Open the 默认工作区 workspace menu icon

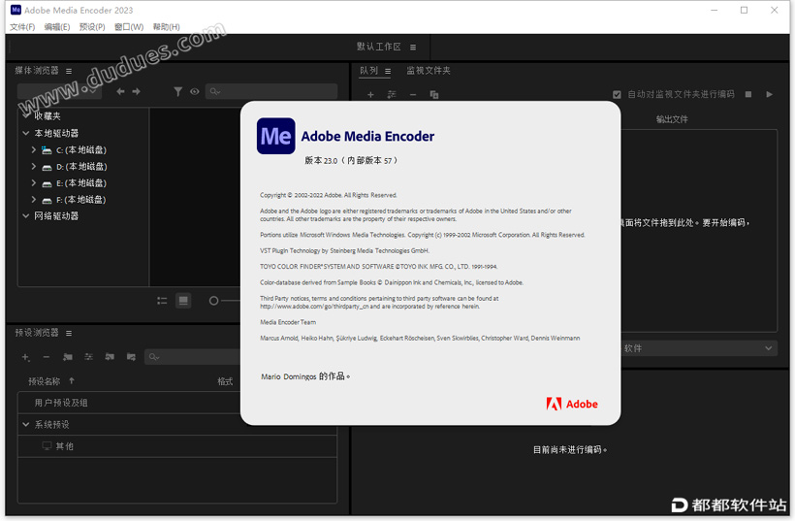(x=413, y=48)
